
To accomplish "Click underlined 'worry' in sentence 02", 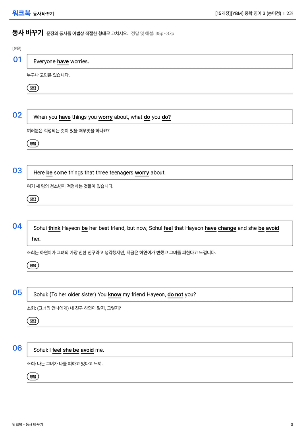I will (x=105, y=117).
